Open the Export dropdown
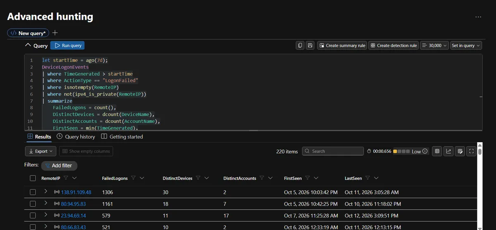This screenshot has width=496, height=230. point(41,151)
